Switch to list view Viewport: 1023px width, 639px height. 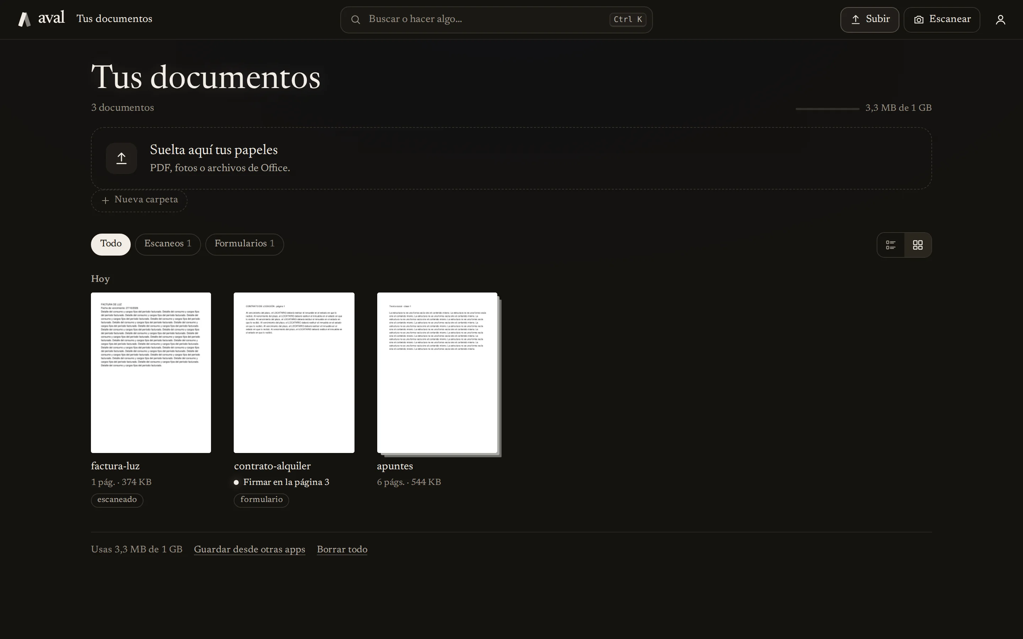click(891, 245)
